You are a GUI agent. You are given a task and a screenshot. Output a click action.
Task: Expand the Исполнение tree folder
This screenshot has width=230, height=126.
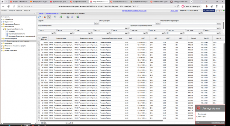[x=1, y=43]
